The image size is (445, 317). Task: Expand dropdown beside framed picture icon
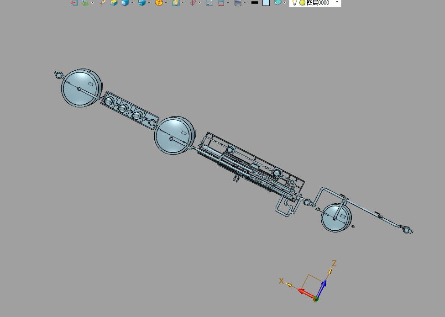(183, 3)
